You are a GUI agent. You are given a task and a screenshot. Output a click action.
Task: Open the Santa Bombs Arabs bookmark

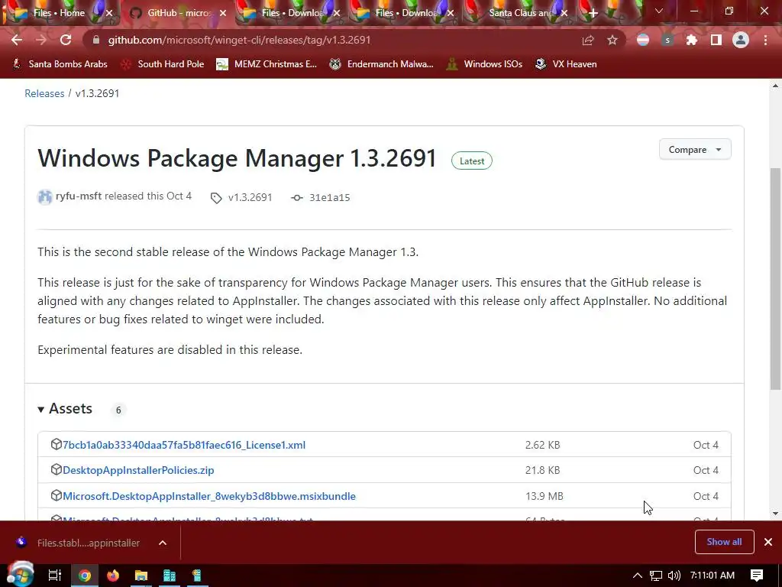point(60,64)
